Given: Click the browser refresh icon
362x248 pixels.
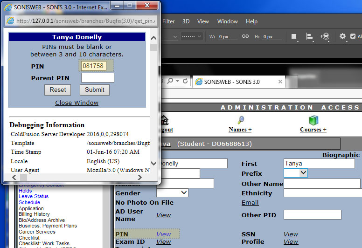Looking at the screenshot, I should 186,81.
